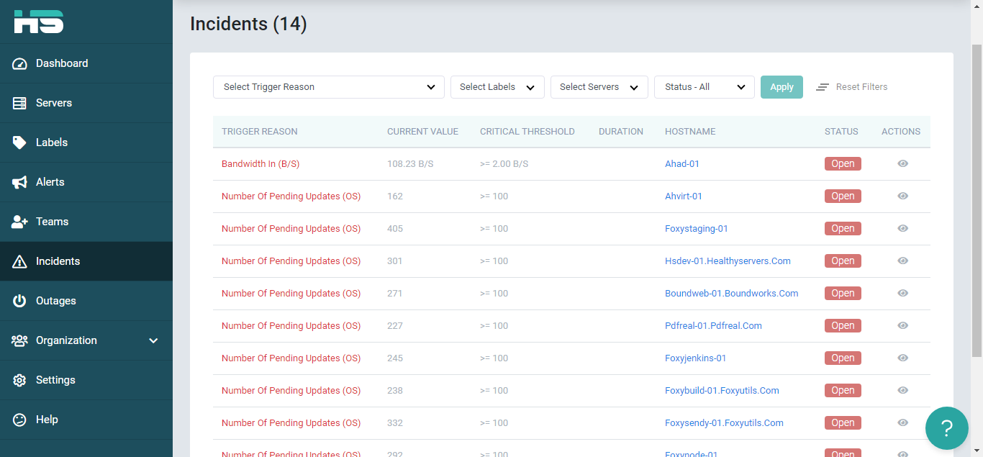
Task: Click the Organization people icon
Action: click(x=19, y=340)
